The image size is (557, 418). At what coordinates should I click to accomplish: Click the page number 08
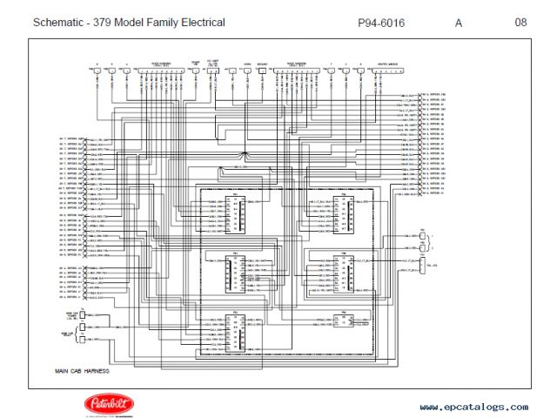[520, 23]
